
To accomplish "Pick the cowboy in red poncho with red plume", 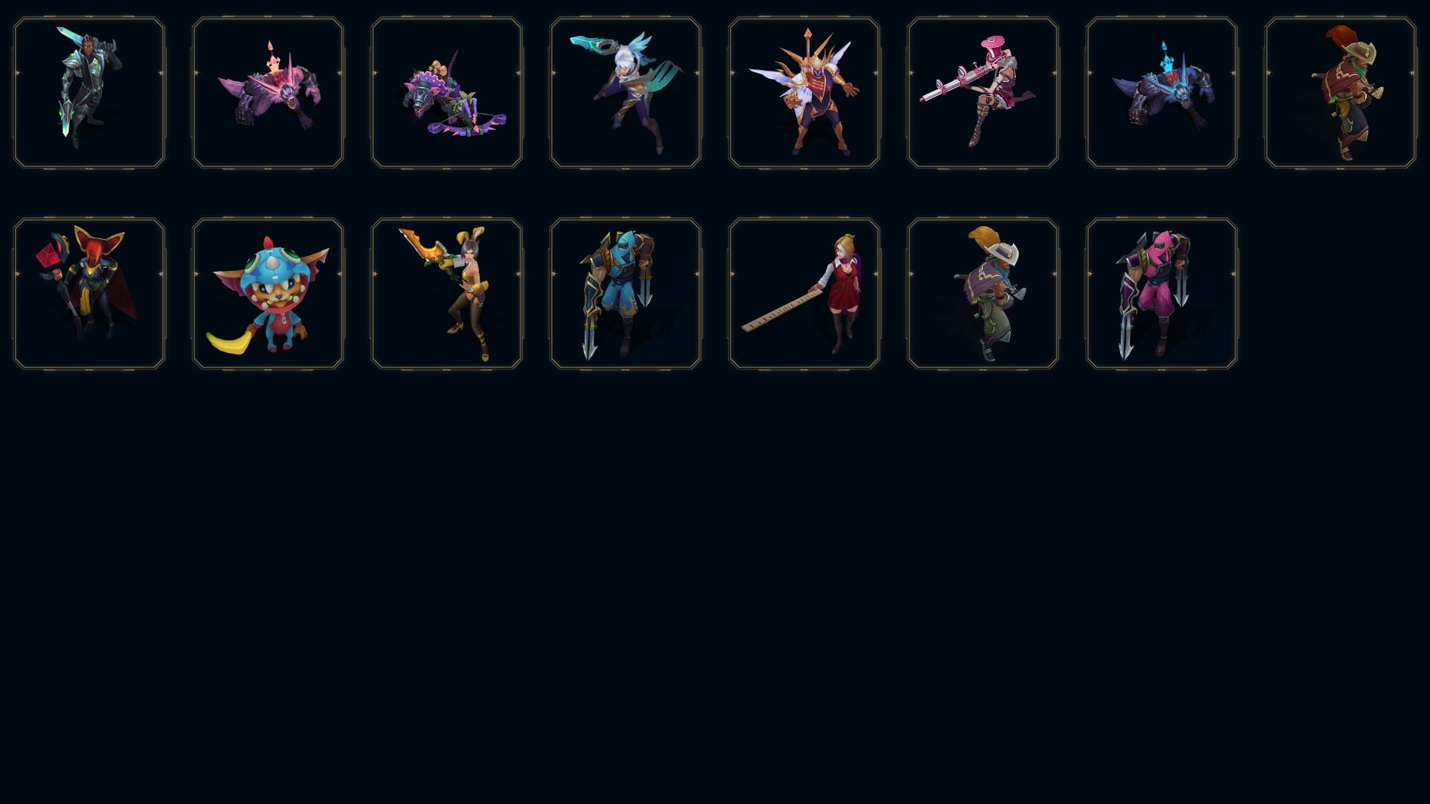I will tap(1341, 93).
